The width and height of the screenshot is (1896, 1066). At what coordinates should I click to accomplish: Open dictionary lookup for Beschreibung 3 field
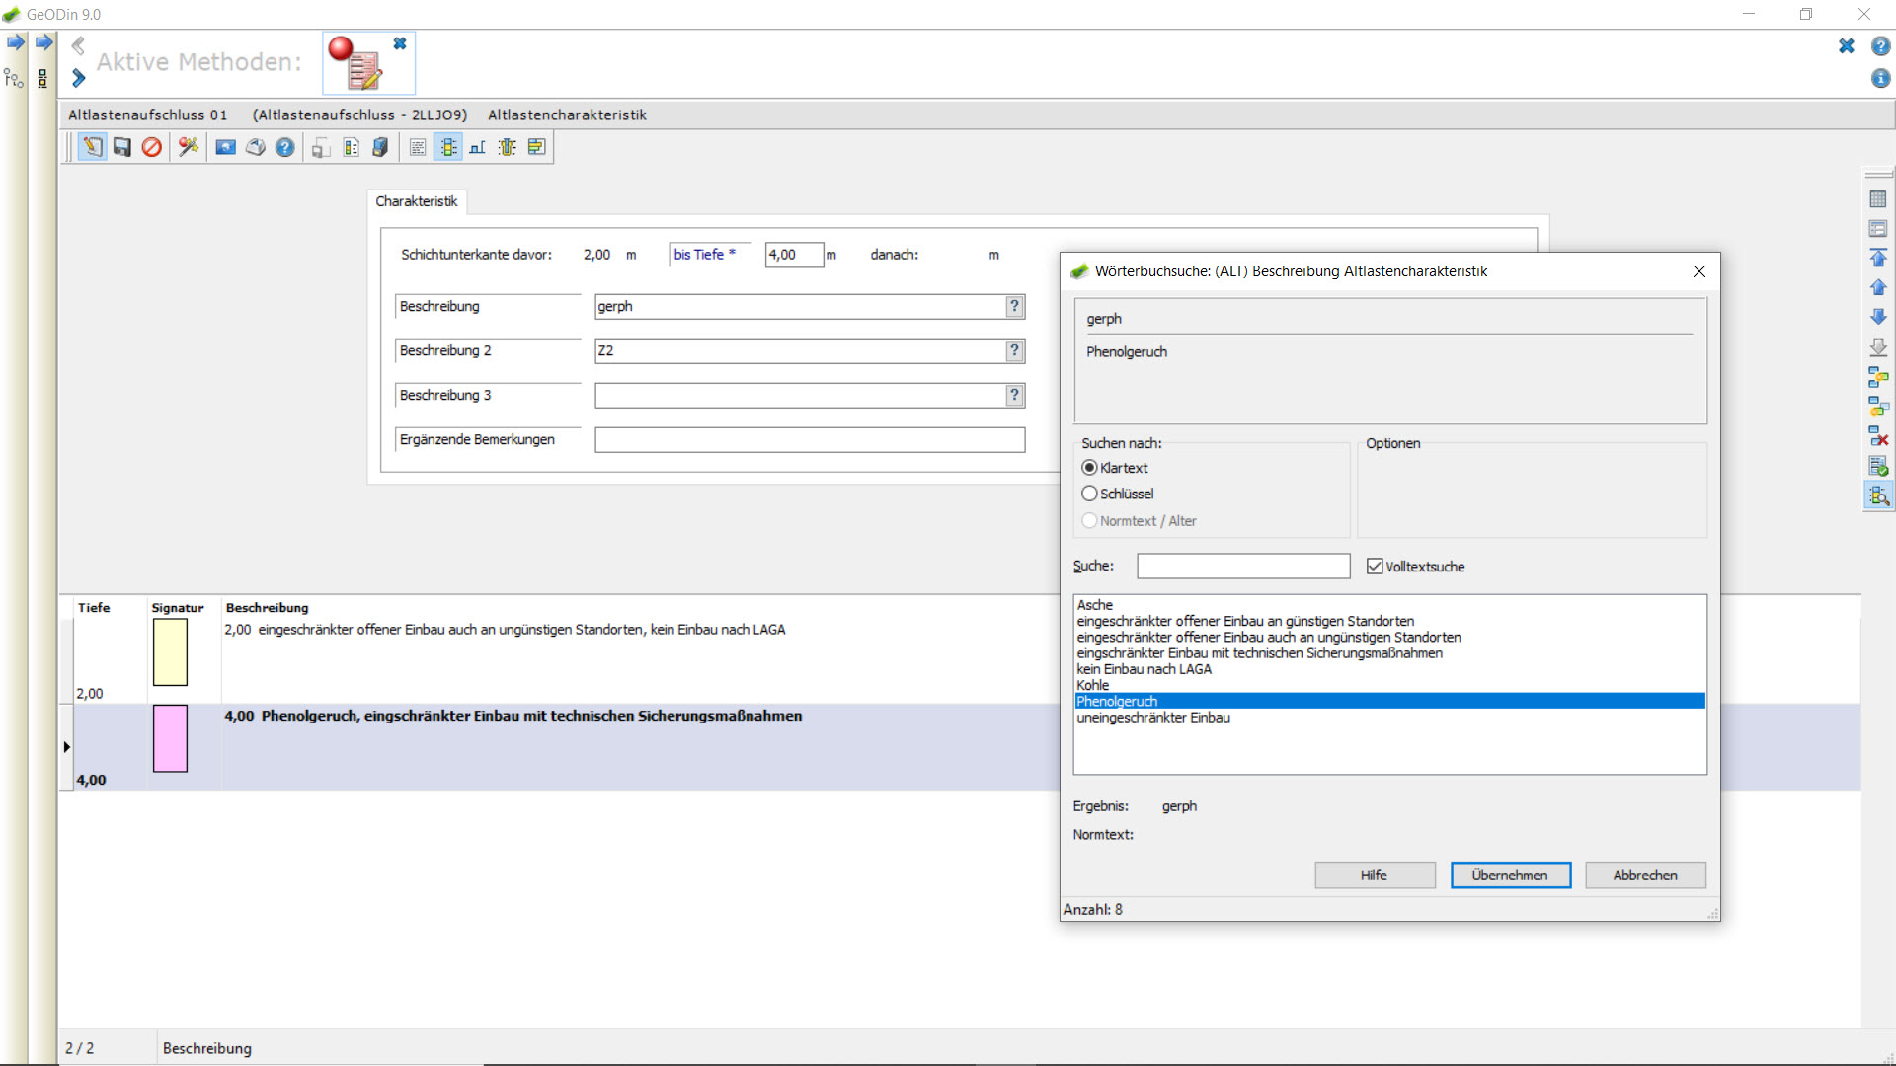[1014, 395]
